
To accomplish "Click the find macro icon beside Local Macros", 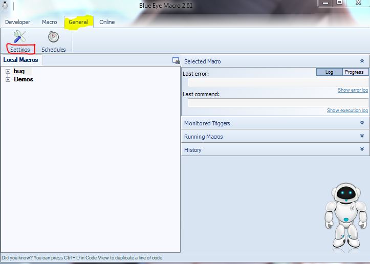I will pyautogui.click(x=176, y=60).
